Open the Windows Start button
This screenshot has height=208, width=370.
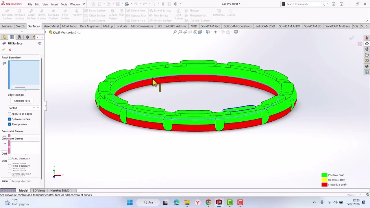[x=130, y=203]
